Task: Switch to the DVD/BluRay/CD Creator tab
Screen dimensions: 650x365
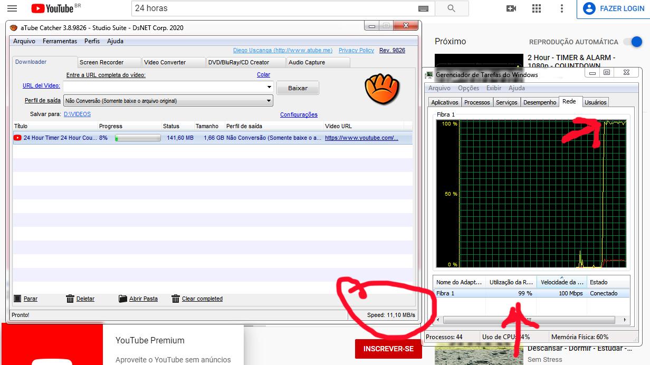Action: [245, 62]
